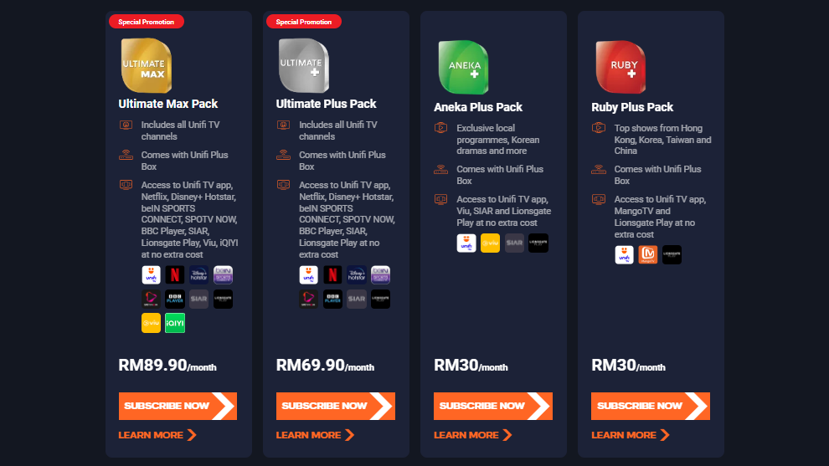Click the BBC Player icon in Ultimate Max Pack
Screen dimensions: 829x466
pos(175,299)
